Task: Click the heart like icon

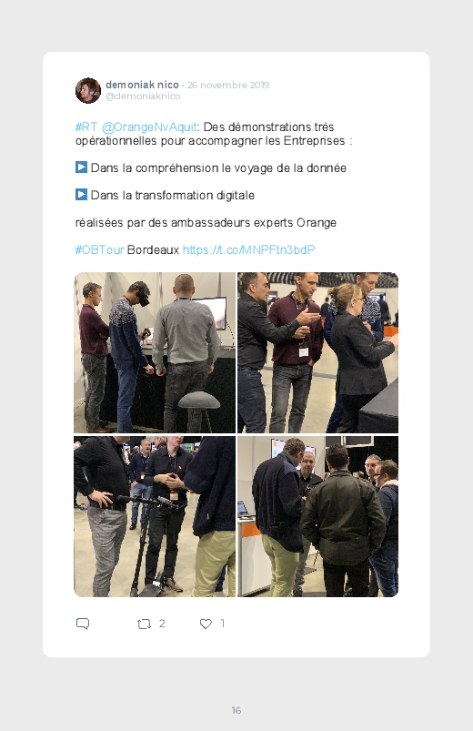Action: pos(206,624)
